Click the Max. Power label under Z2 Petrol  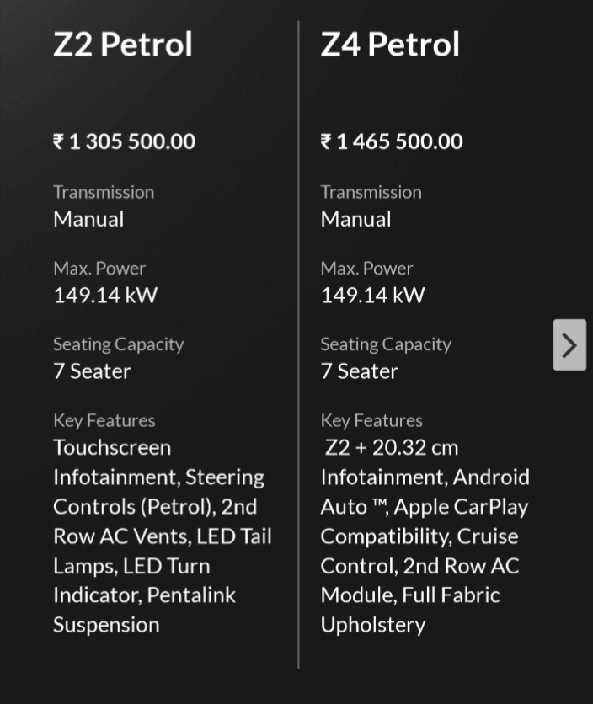tap(99, 269)
